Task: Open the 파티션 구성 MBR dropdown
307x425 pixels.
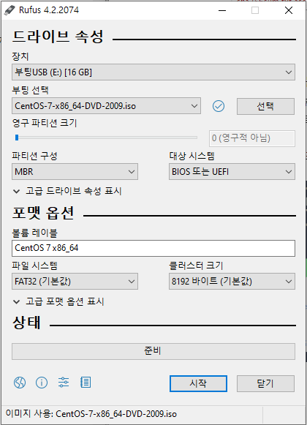Action: coord(75,172)
